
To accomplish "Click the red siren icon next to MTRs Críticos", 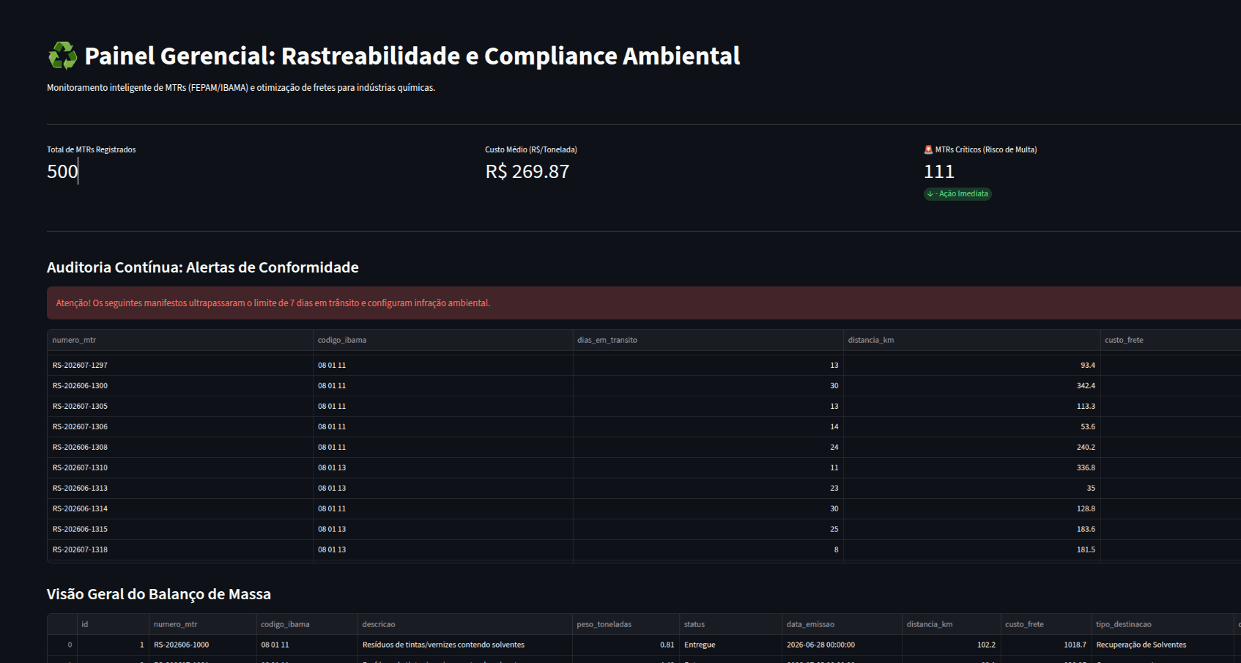I will click(928, 149).
